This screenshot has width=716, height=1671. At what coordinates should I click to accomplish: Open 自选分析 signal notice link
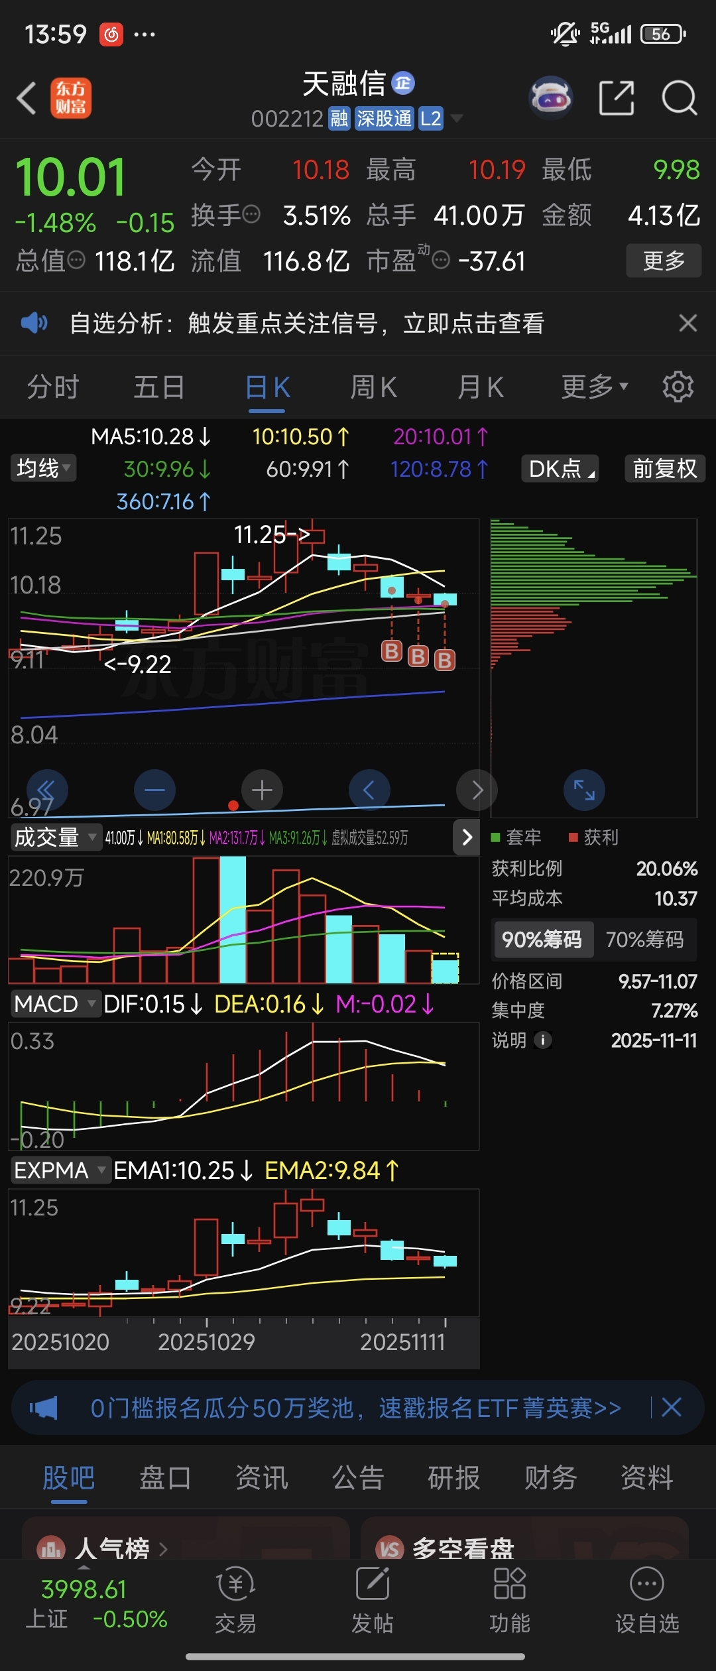(307, 323)
